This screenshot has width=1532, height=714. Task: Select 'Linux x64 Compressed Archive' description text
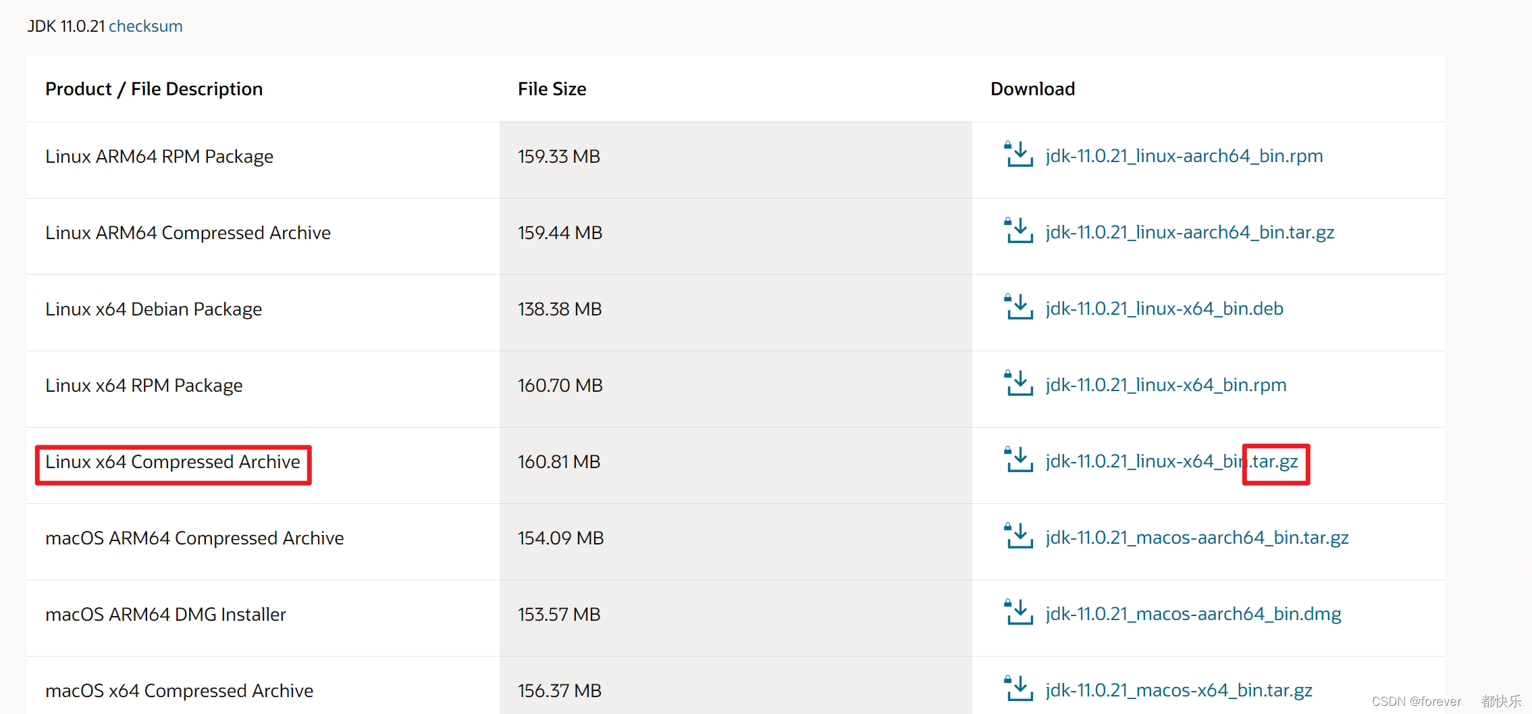pos(173,462)
